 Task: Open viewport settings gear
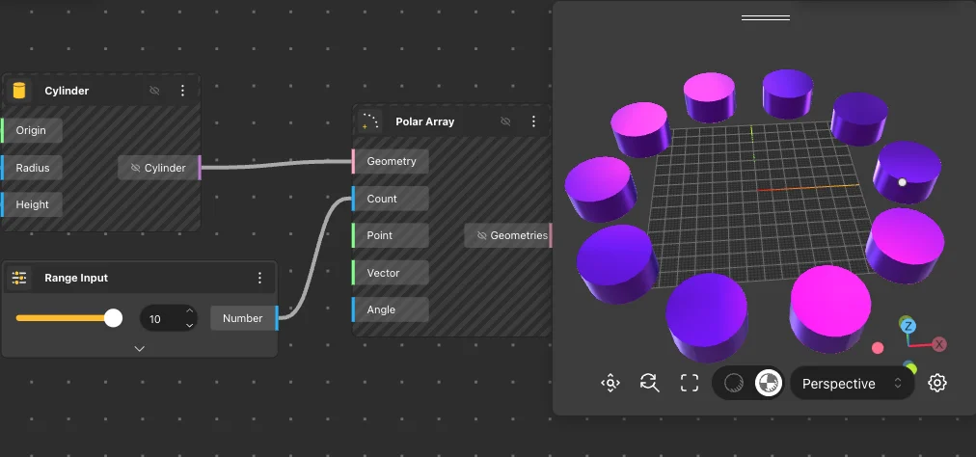[936, 384]
